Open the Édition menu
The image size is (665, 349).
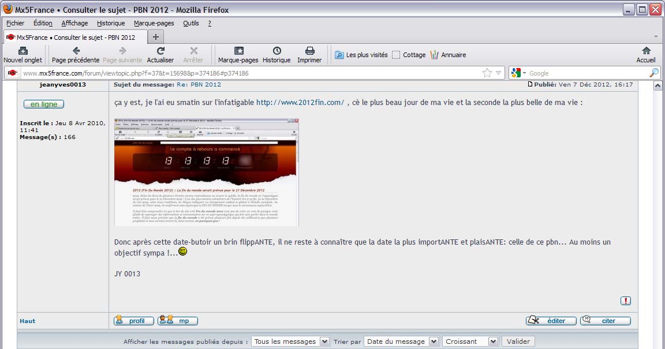point(43,23)
